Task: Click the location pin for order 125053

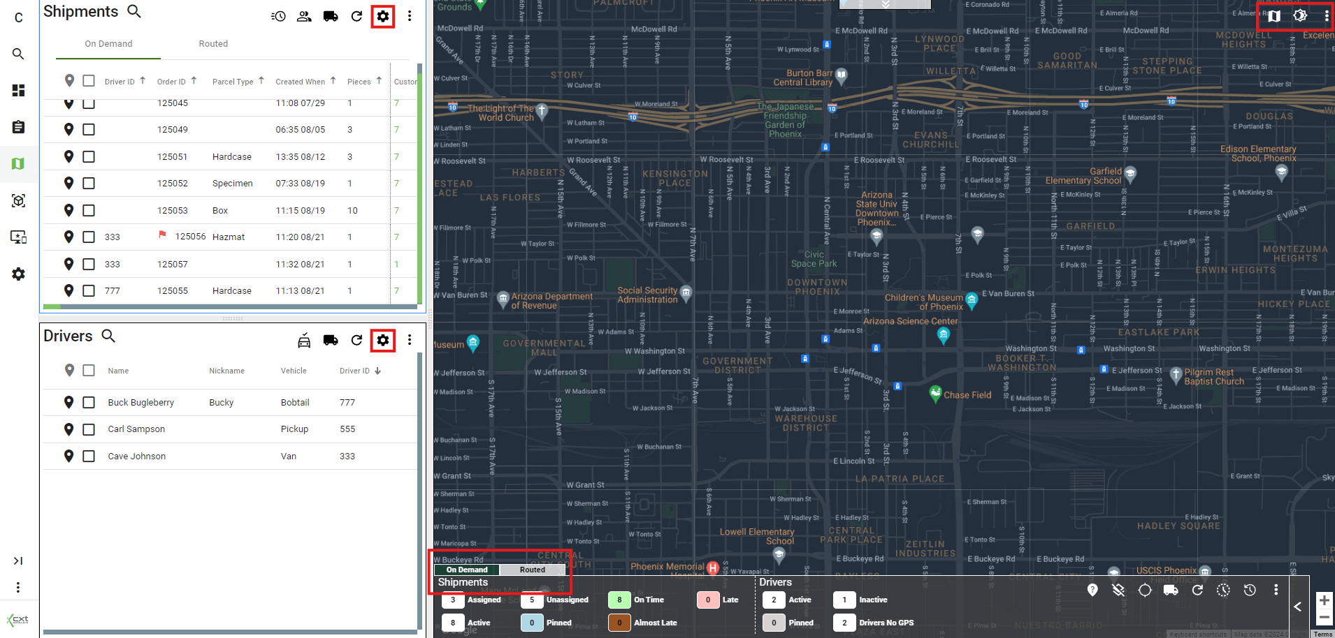Action: [x=68, y=210]
